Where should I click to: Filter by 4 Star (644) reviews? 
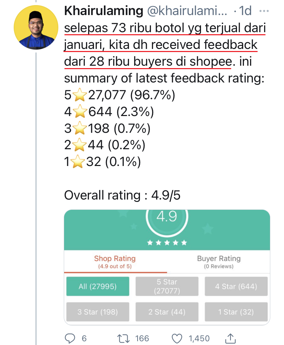click(236, 286)
